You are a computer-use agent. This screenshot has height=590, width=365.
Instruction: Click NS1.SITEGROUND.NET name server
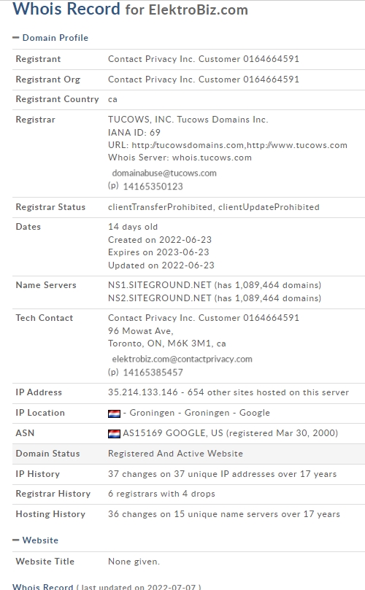(x=160, y=285)
